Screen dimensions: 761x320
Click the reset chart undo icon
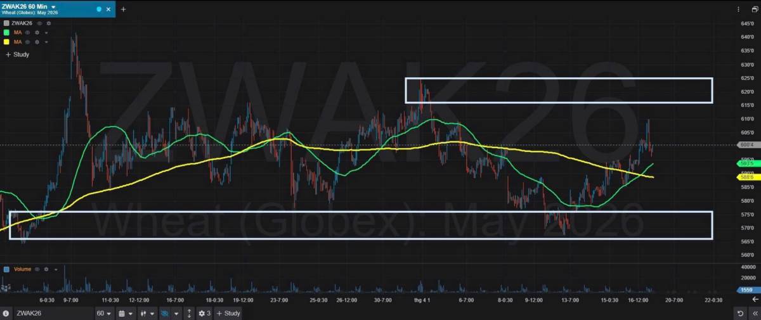(x=740, y=313)
